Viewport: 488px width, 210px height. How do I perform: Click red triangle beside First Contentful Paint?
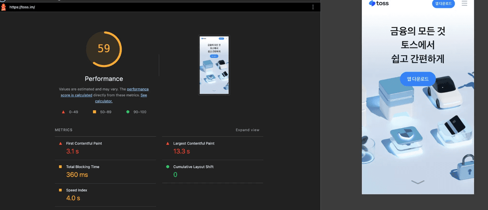[61, 144]
